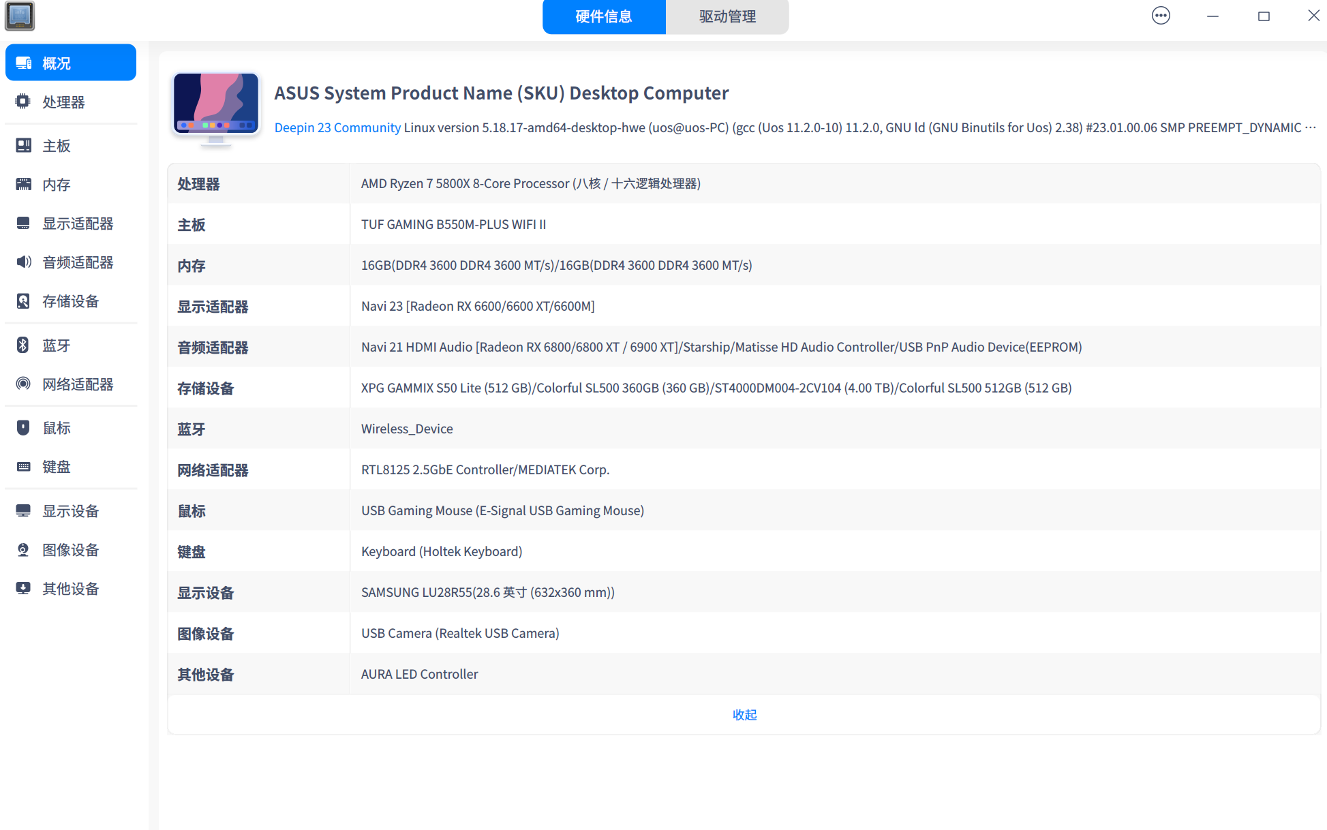Expand truncated kernel version ellipsis
Image resolution: width=1327 pixels, height=830 pixels.
tap(1310, 127)
